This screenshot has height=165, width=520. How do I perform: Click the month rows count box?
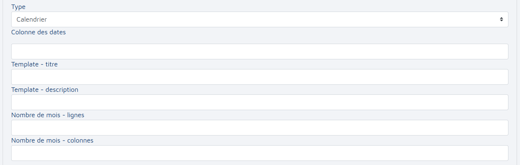click(259, 128)
